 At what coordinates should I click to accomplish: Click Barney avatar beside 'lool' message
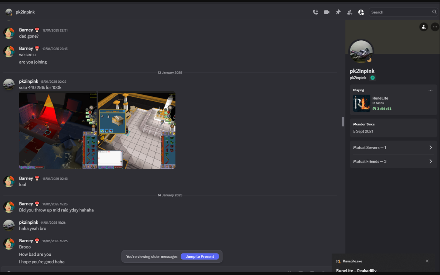point(9,181)
